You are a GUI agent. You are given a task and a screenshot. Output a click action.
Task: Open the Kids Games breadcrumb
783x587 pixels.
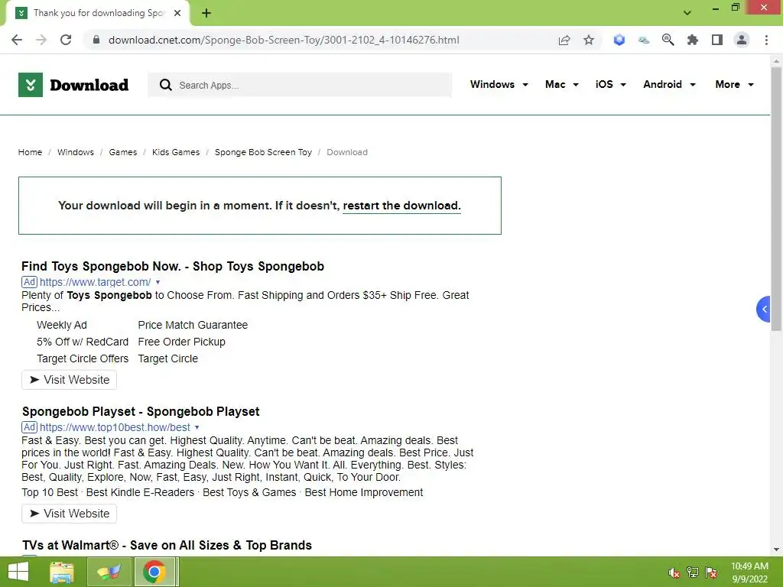(176, 152)
